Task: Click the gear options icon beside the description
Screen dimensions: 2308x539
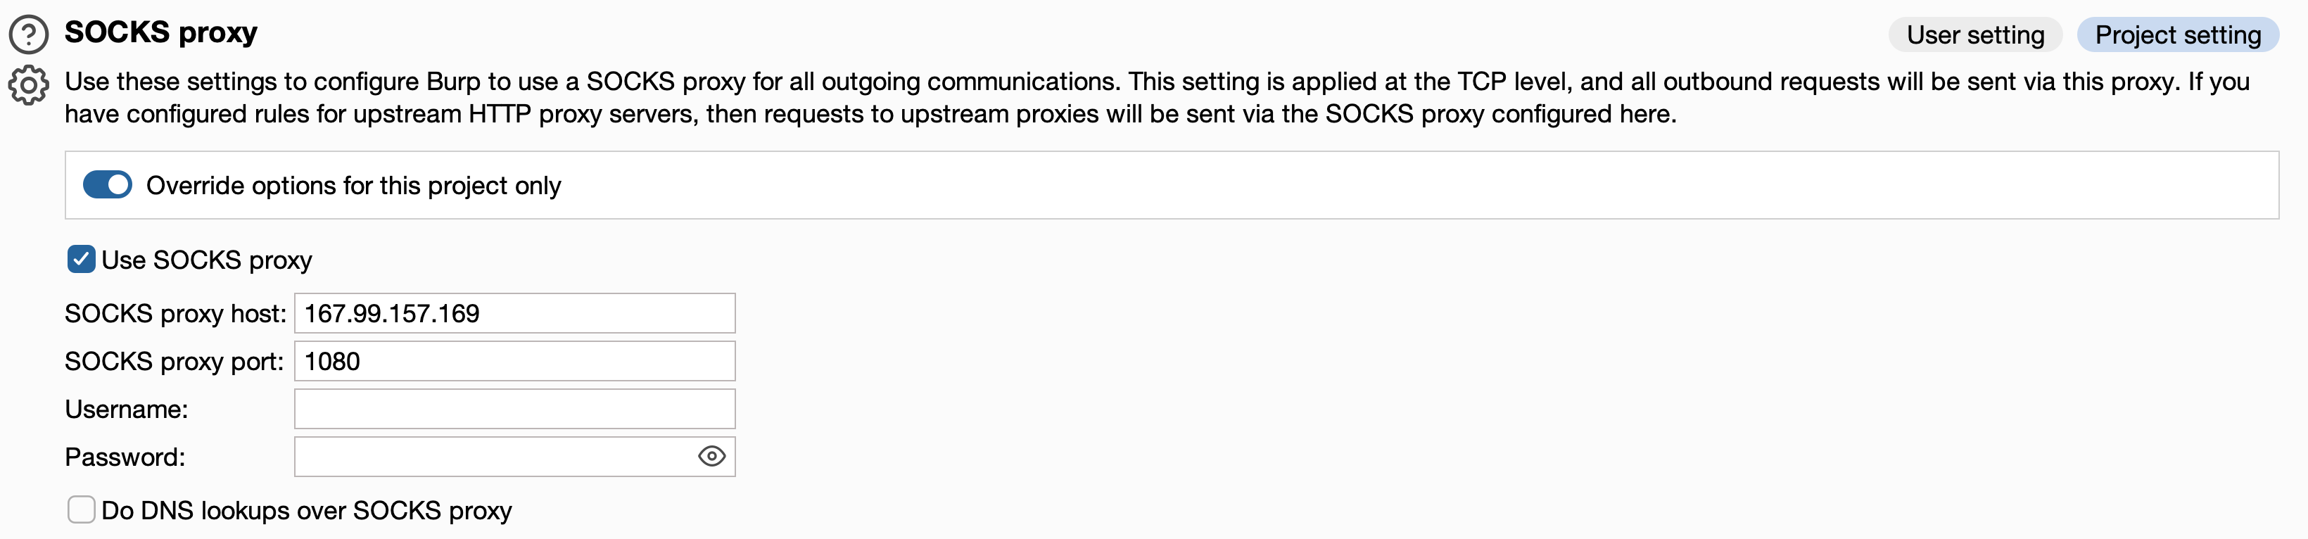Action: point(29,85)
